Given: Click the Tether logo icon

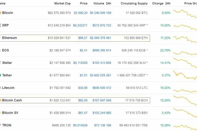Looking at the screenshot, I should pos(1,75).
